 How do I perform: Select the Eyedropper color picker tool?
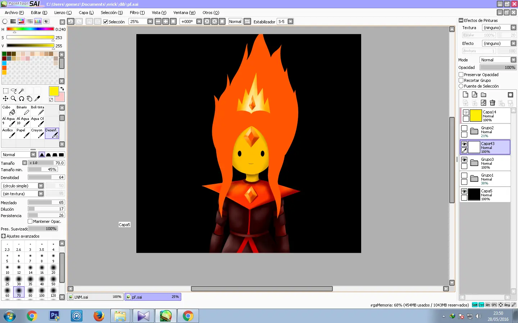point(37,99)
